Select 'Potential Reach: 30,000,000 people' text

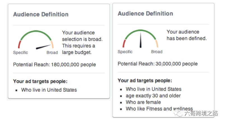(158, 64)
